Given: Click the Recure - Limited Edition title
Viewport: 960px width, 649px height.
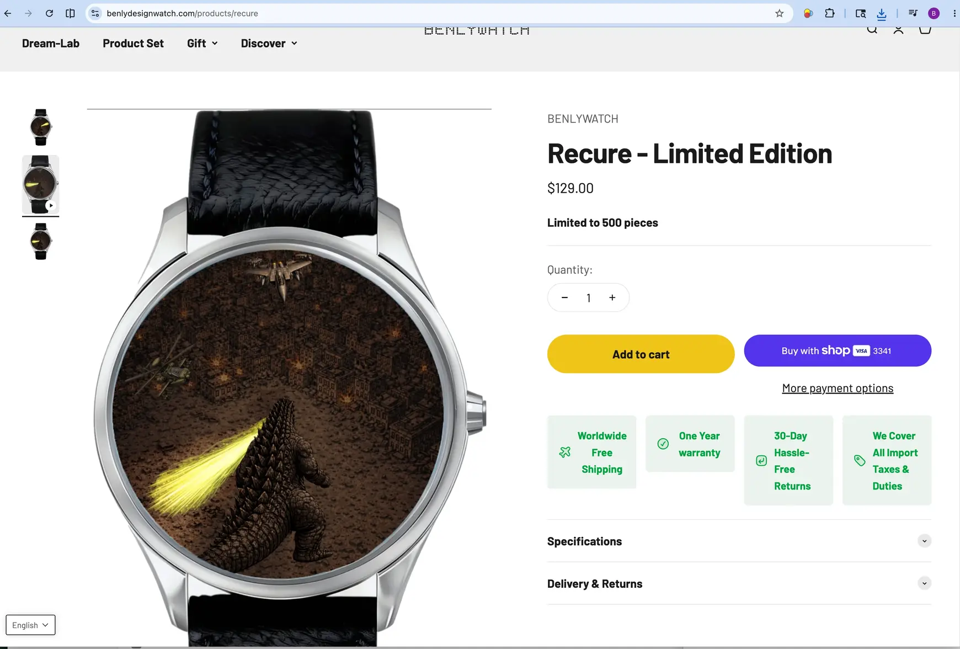Looking at the screenshot, I should click(690, 153).
